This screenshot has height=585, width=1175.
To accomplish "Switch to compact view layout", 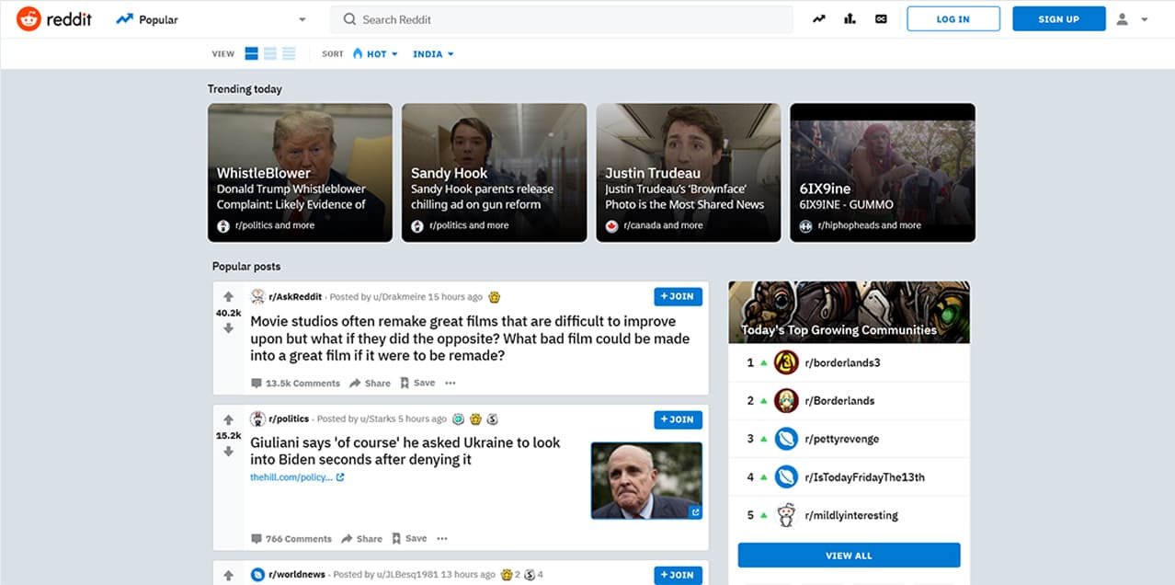I will pos(289,53).
